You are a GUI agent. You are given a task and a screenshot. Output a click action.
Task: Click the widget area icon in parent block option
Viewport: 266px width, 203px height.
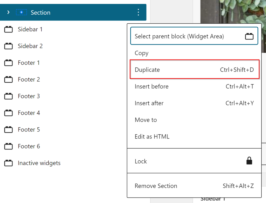pos(249,36)
